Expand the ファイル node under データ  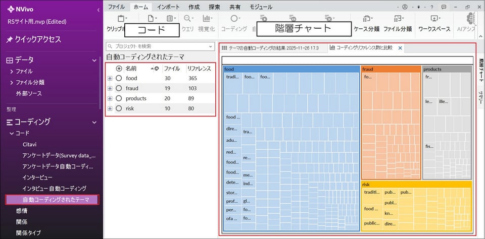(x=12, y=71)
